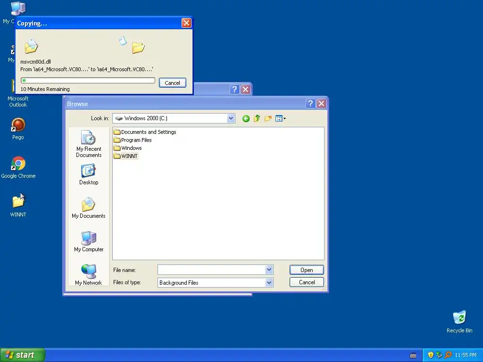Select the WINNT folder on desktop
This screenshot has height=362, width=483.
[x=18, y=206]
